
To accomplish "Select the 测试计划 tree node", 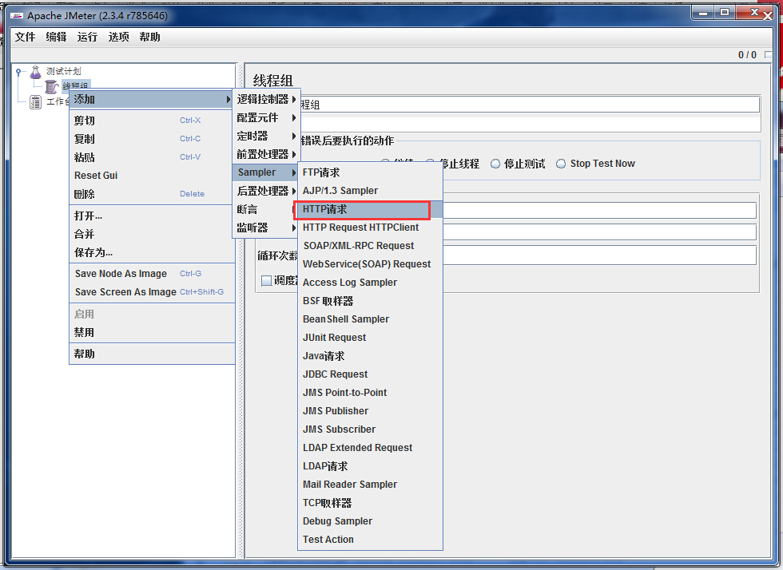I will (63, 71).
